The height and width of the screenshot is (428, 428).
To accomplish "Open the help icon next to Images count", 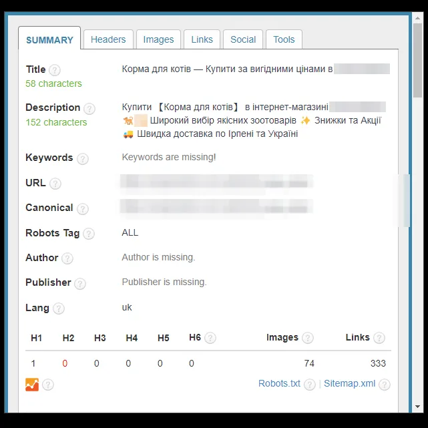I will [308, 338].
